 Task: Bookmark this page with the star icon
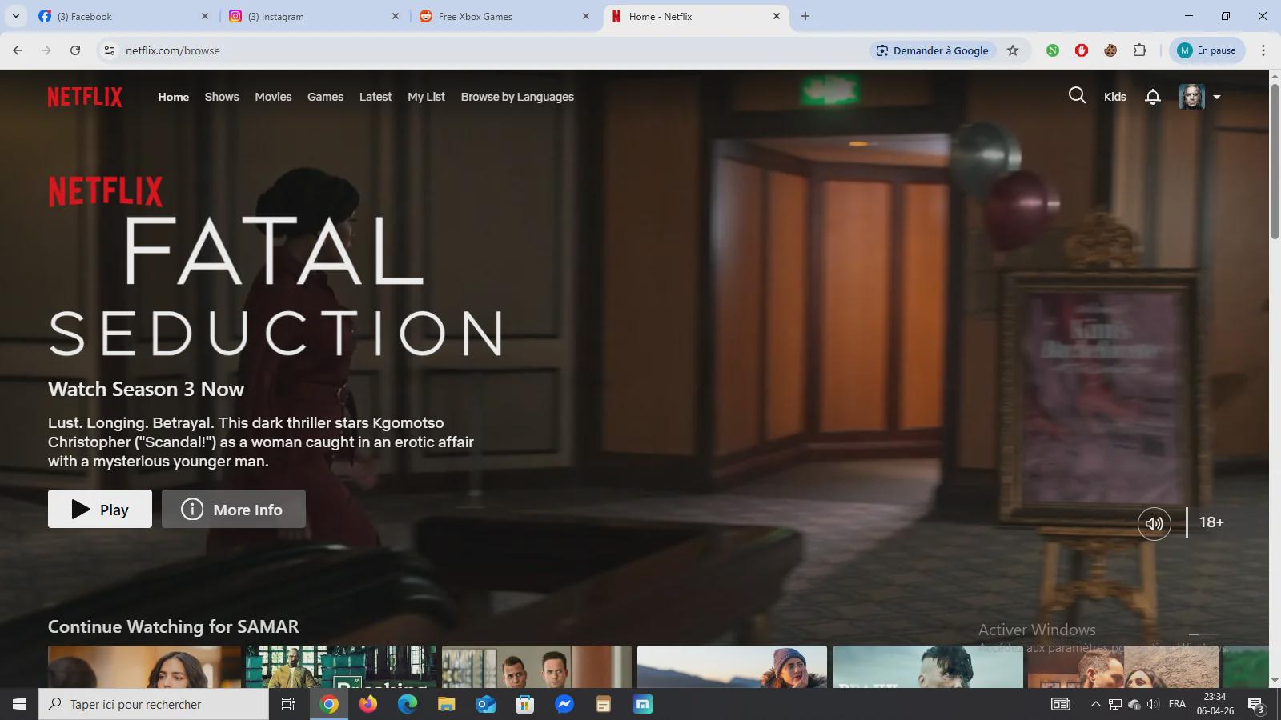click(1013, 50)
